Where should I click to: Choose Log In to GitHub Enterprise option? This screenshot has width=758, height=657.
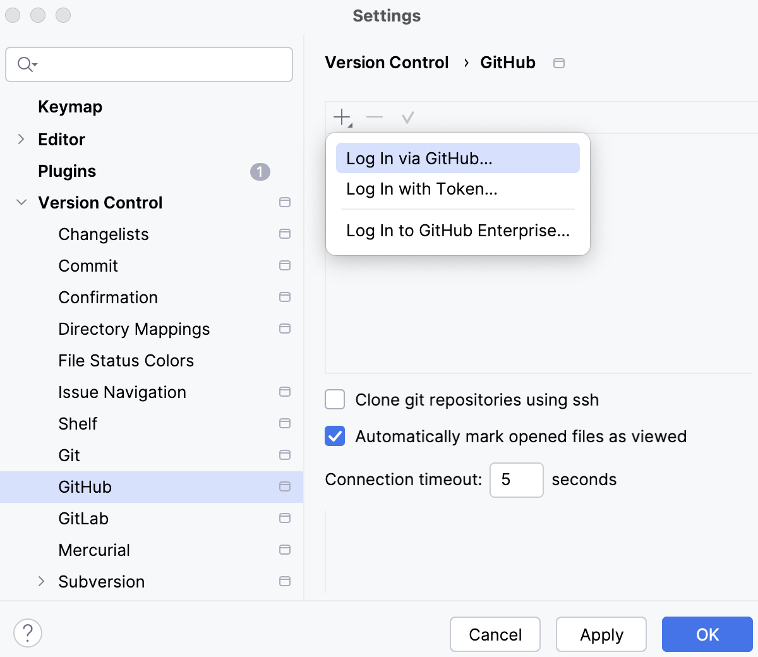(458, 231)
